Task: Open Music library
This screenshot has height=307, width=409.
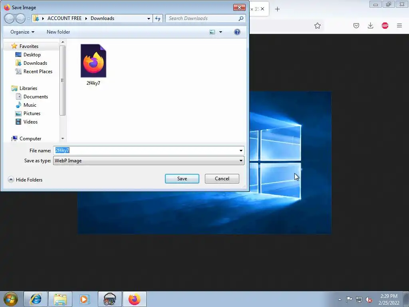Action: pyautogui.click(x=30, y=105)
